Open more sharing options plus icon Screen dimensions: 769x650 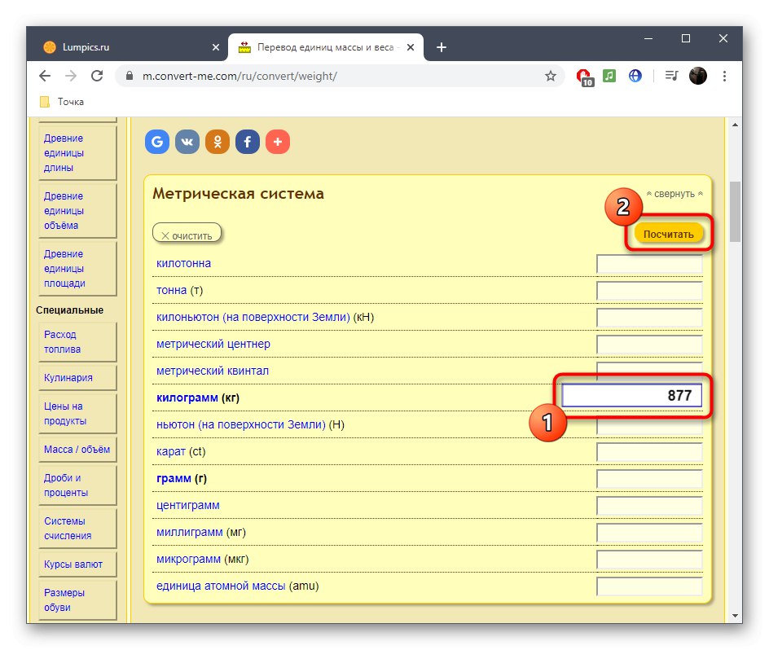[278, 142]
